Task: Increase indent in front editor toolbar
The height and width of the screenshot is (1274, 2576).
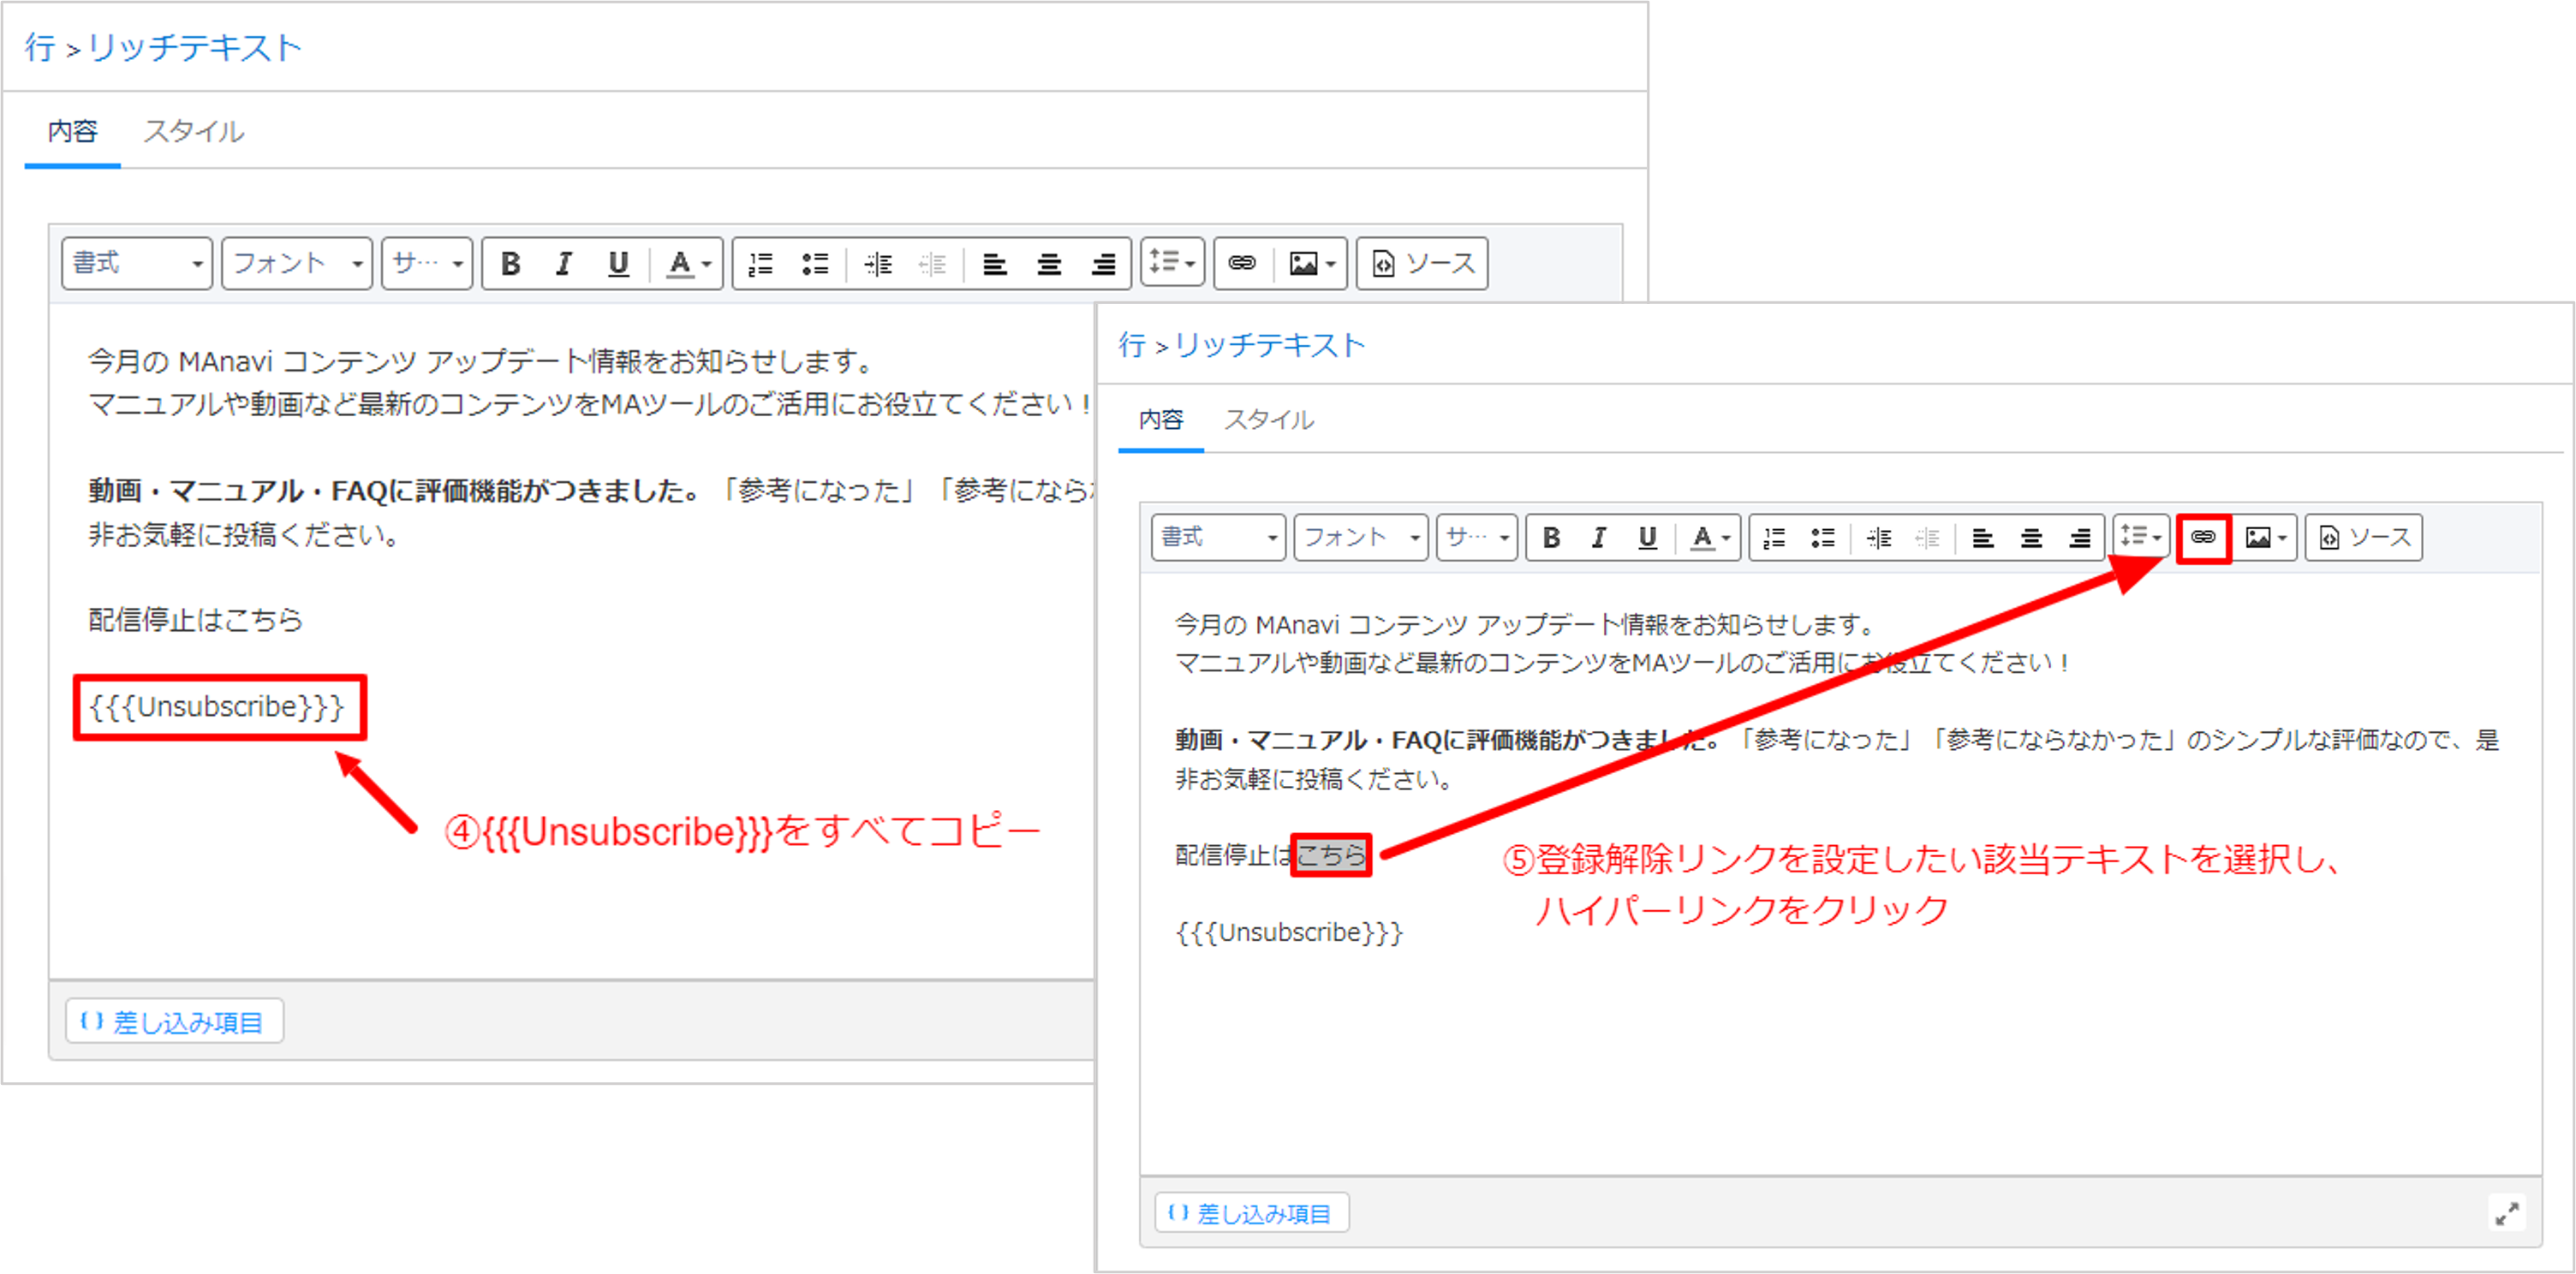Action: [x=1879, y=538]
